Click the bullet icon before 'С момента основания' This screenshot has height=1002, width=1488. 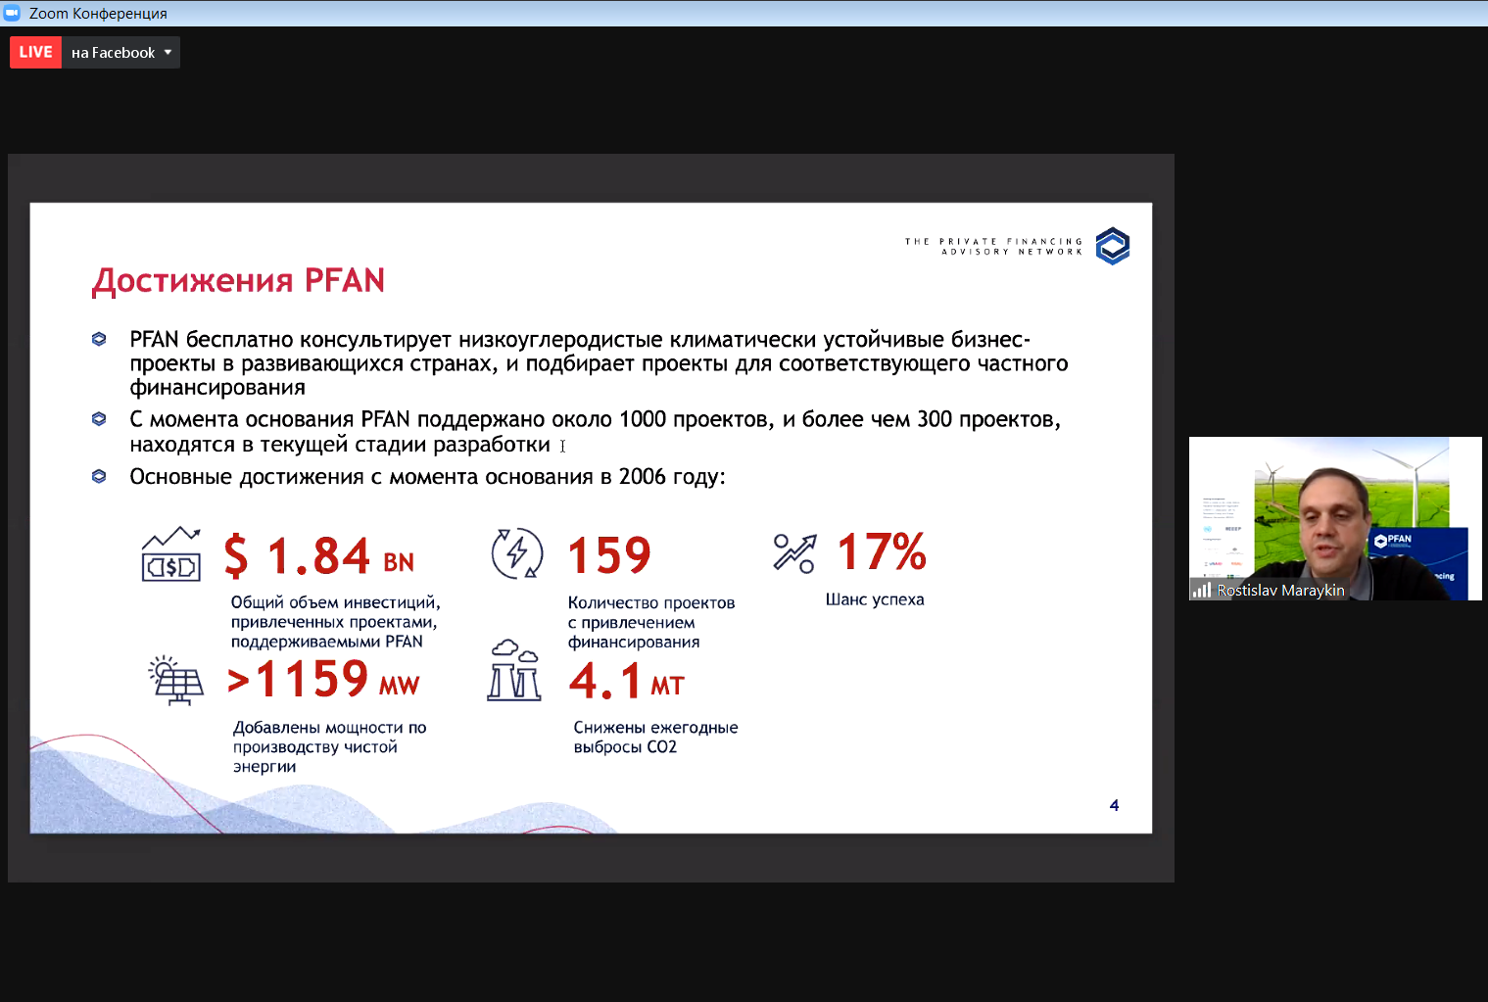tap(99, 419)
